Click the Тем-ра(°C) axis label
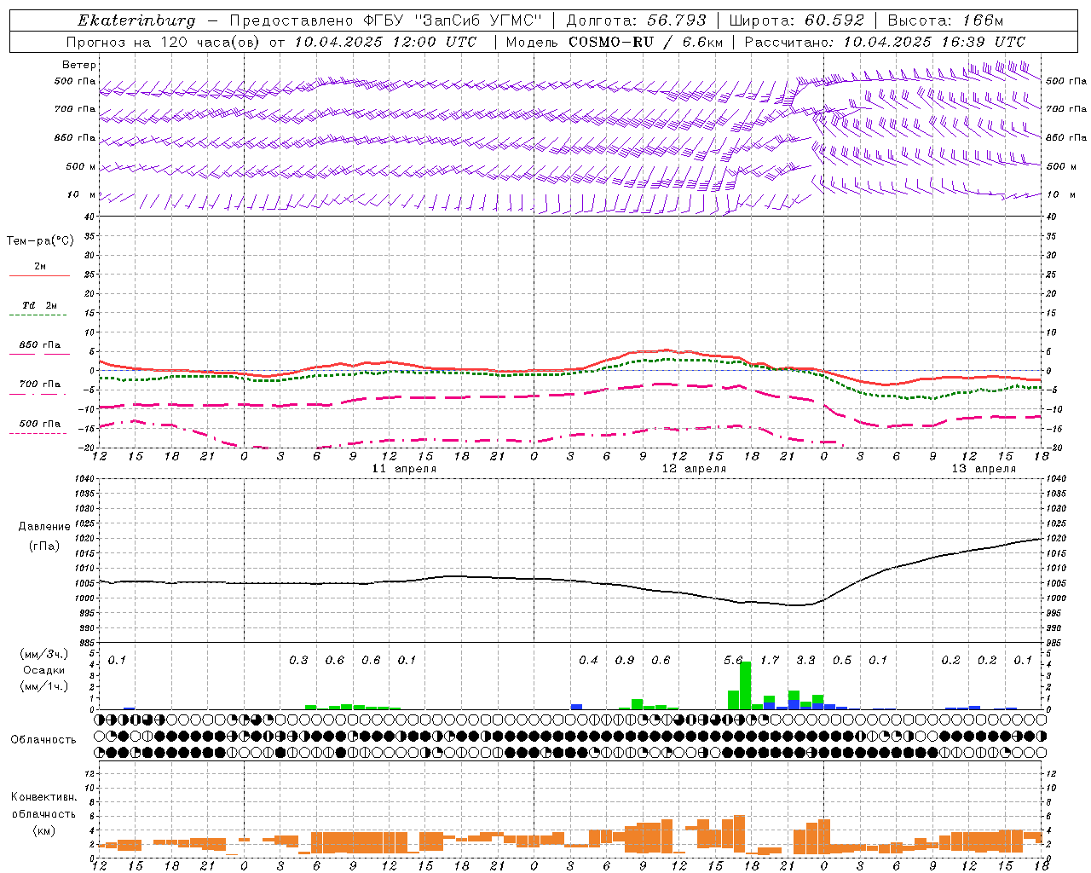 [40, 241]
